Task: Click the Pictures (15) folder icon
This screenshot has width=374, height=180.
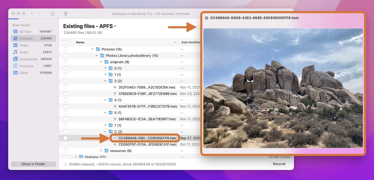Action: click(98, 49)
